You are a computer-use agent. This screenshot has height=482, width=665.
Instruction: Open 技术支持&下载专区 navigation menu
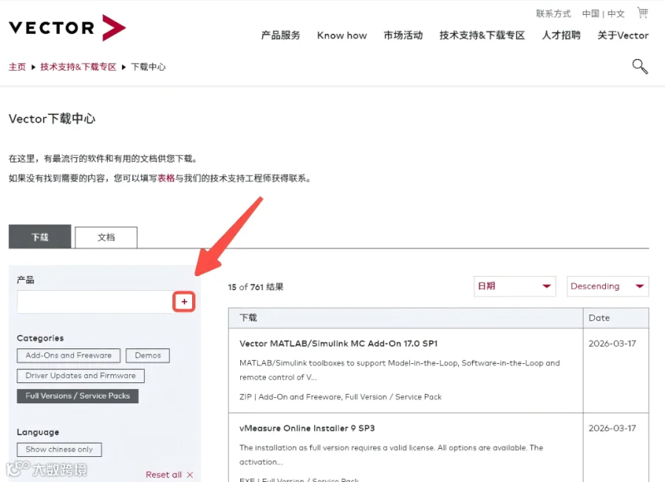pos(482,35)
